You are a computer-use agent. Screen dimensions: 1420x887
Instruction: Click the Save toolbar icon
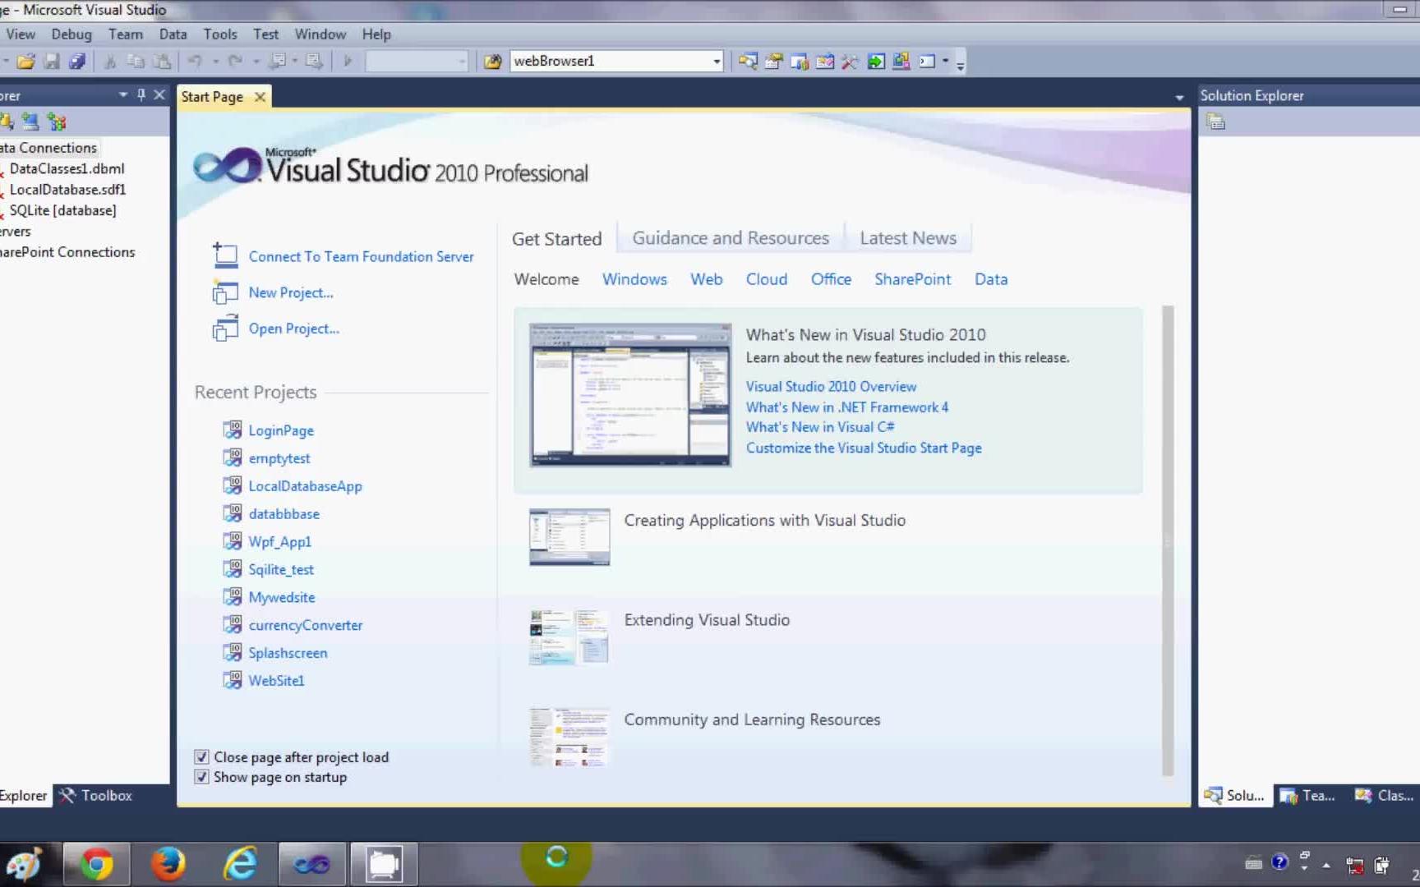click(x=52, y=61)
